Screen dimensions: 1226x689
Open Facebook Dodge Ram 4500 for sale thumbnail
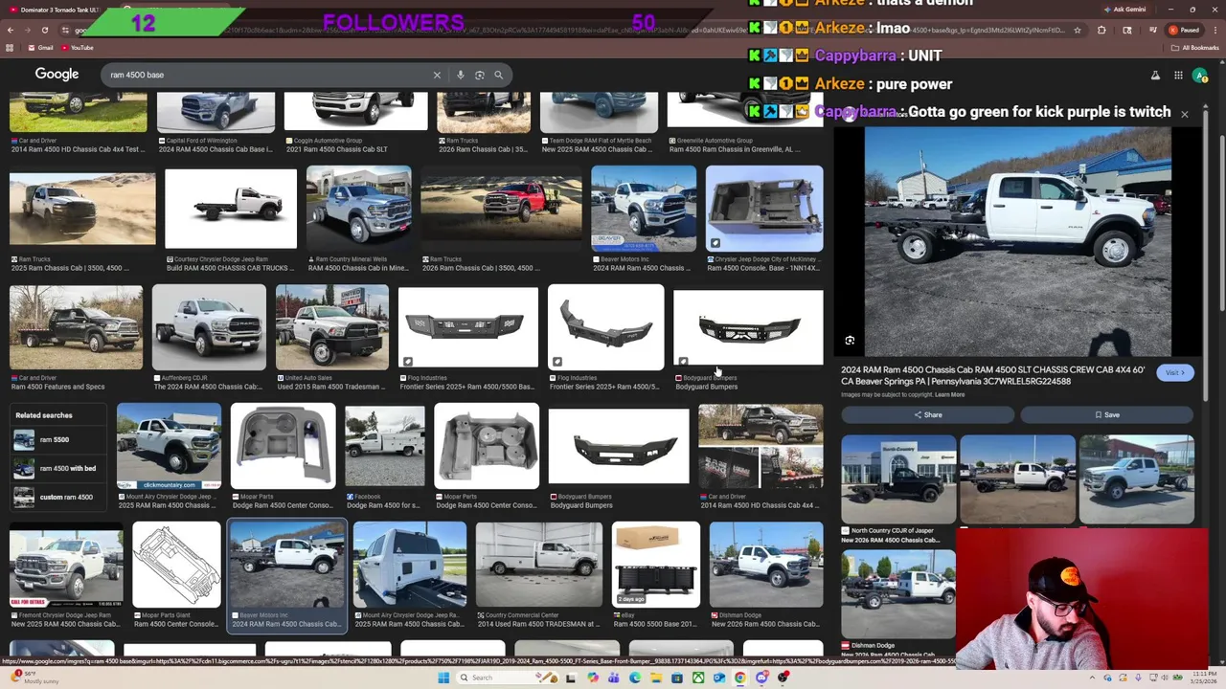[x=385, y=446]
